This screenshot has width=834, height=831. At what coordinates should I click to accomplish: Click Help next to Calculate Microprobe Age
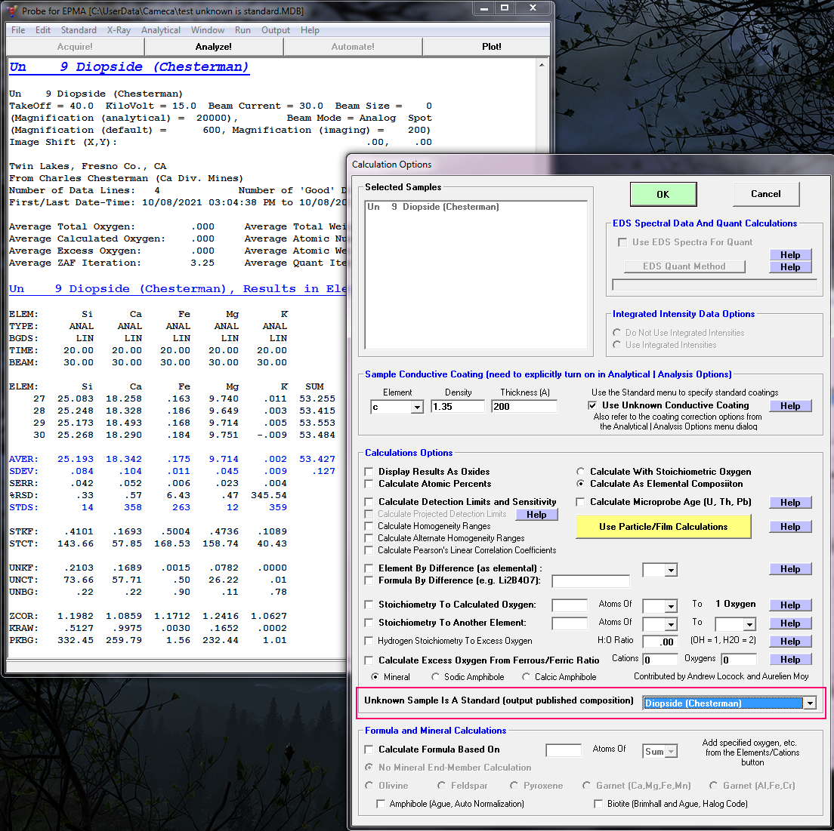pos(790,503)
